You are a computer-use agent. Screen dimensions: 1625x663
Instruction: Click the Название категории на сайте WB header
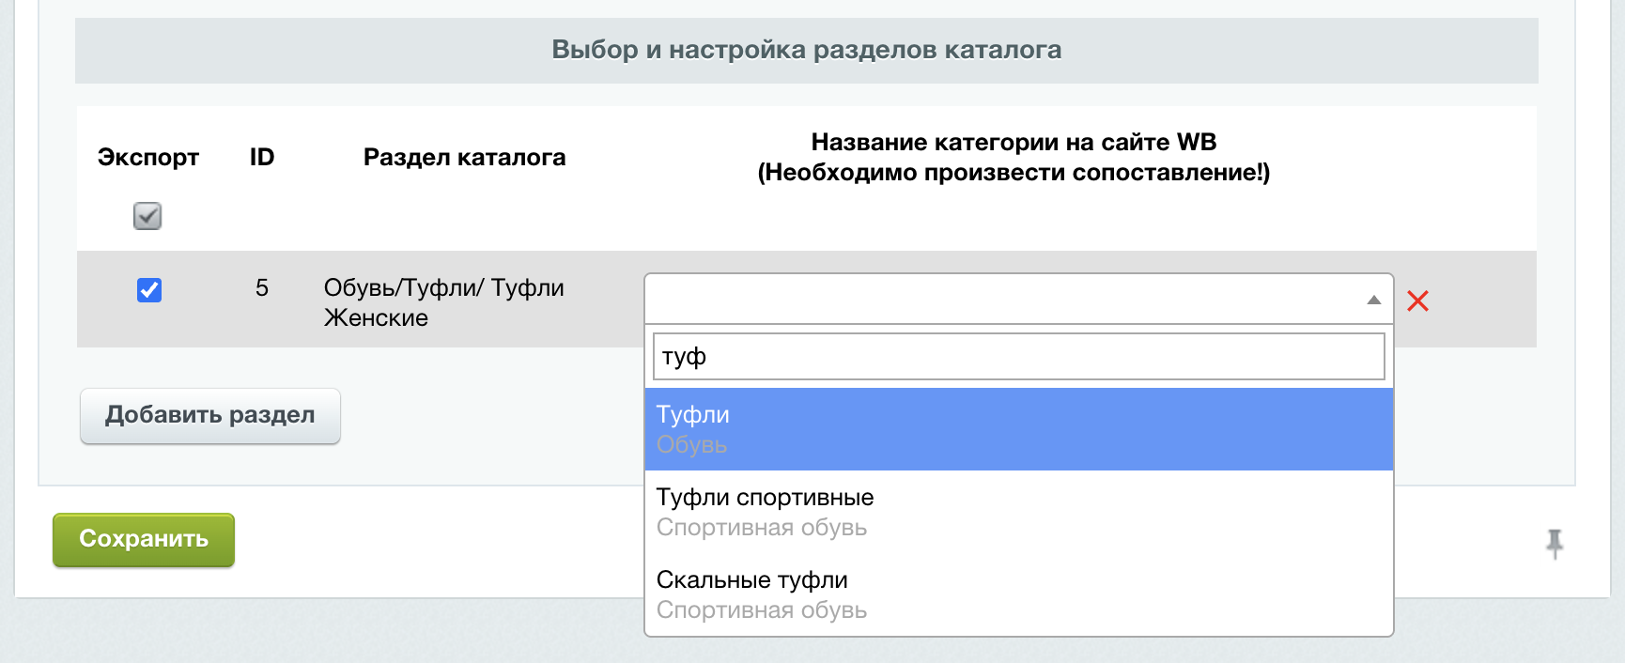[x=1014, y=142]
